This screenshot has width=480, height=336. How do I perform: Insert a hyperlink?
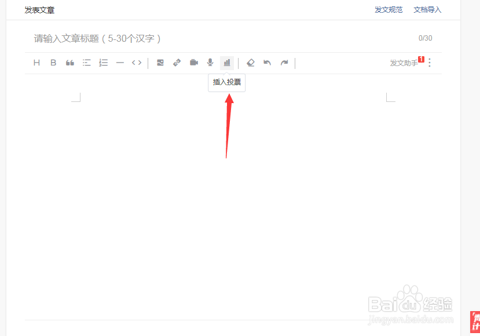(x=177, y=63)
